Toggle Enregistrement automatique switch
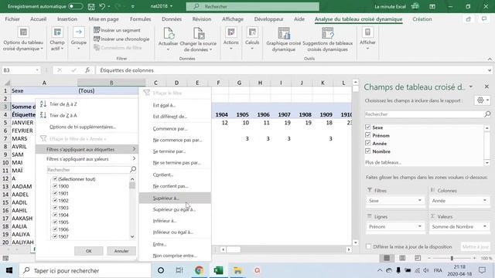 76,6
